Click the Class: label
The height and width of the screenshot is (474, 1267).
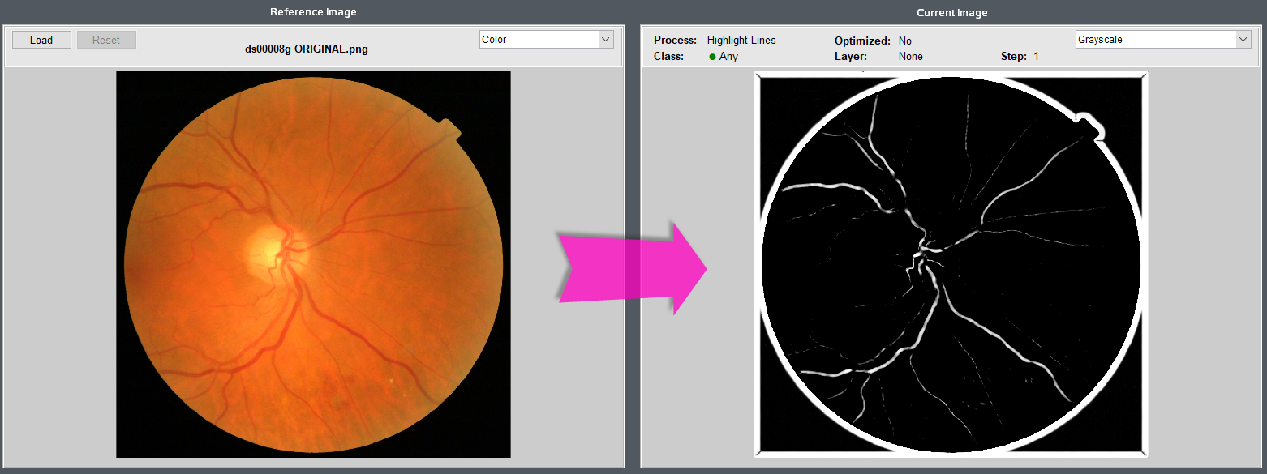pyautogui.click(x=668, y=57)
